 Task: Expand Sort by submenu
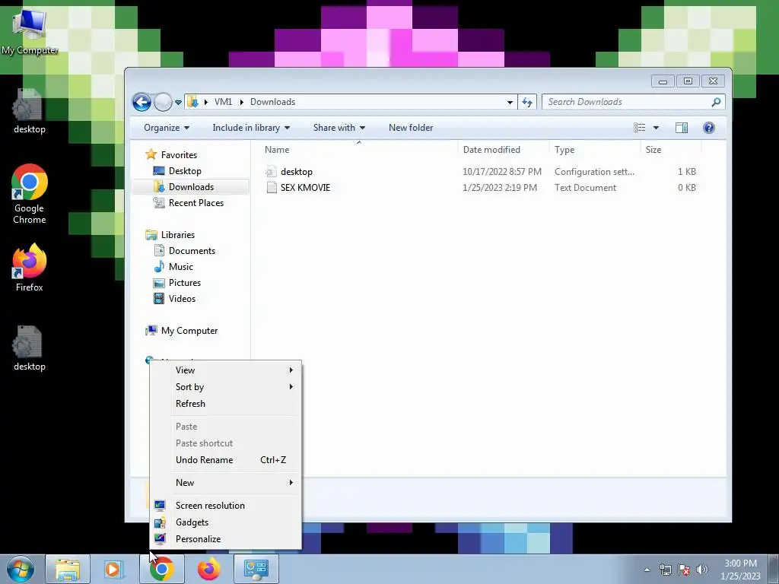click(x=225, y=387)
